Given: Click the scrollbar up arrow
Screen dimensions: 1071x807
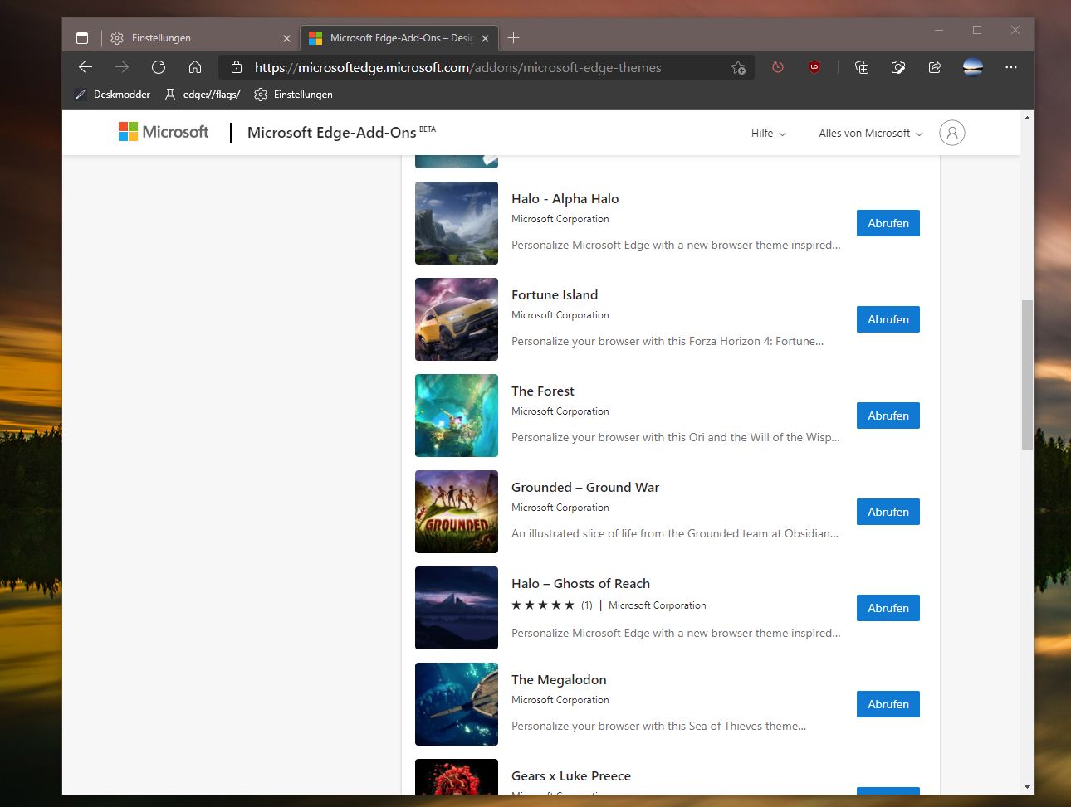Looking at the screenshot, I should tap(1028, 118).
